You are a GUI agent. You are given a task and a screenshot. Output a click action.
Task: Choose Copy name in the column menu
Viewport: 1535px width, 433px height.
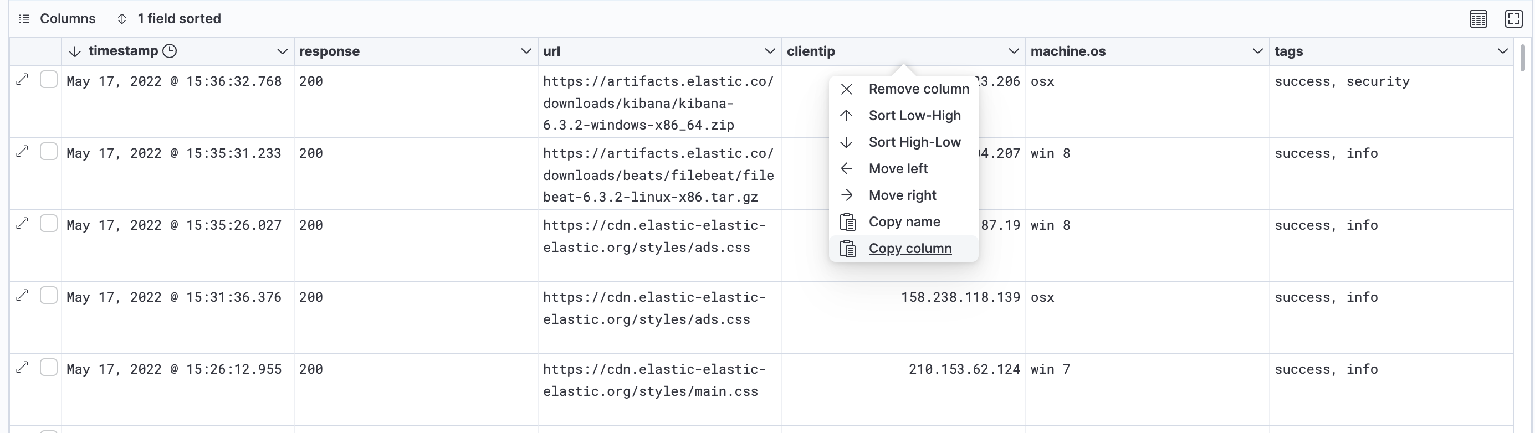coord(903,222)
